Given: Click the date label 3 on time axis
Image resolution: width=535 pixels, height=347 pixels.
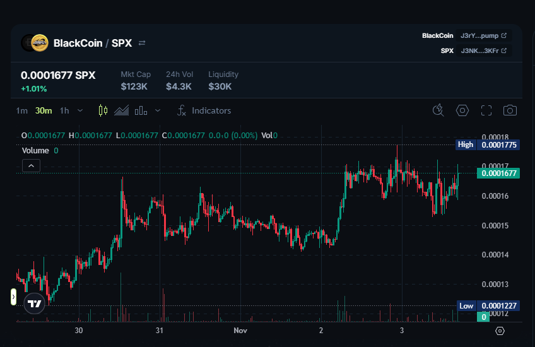Looking at the screenshot, I should (402, 331).
